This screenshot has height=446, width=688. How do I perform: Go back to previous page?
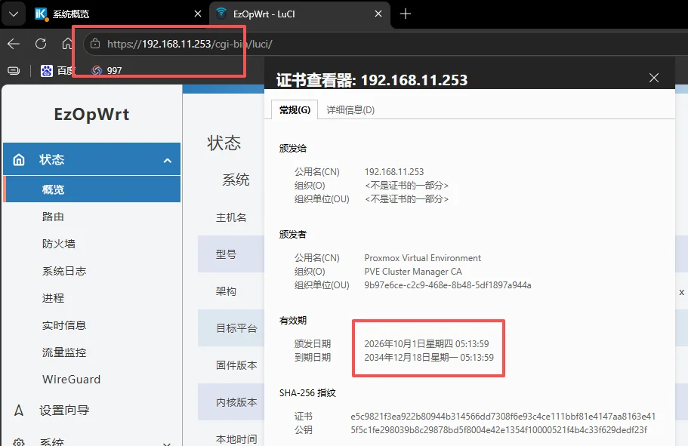[14, 44]
